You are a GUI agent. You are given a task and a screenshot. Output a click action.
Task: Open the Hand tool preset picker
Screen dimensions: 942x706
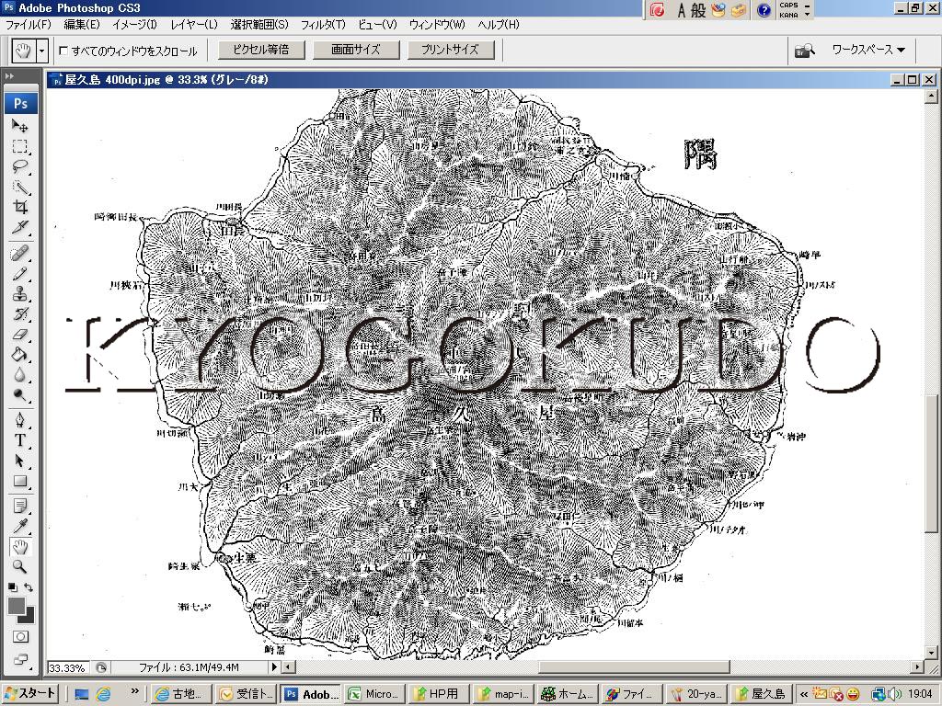coord(41,51)
